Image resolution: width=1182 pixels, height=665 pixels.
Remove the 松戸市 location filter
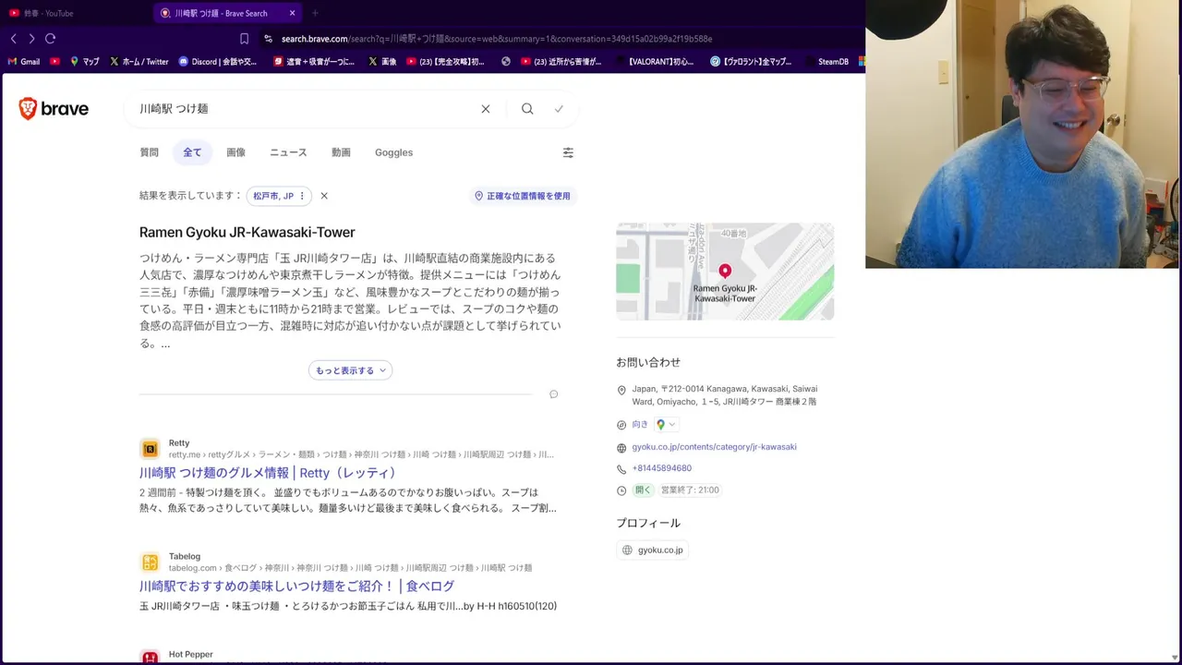324,196
